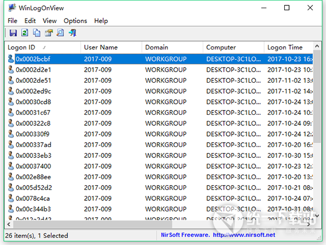
Task: Click the user icon for row 0x0002bcbf
Action: point(11,59)
